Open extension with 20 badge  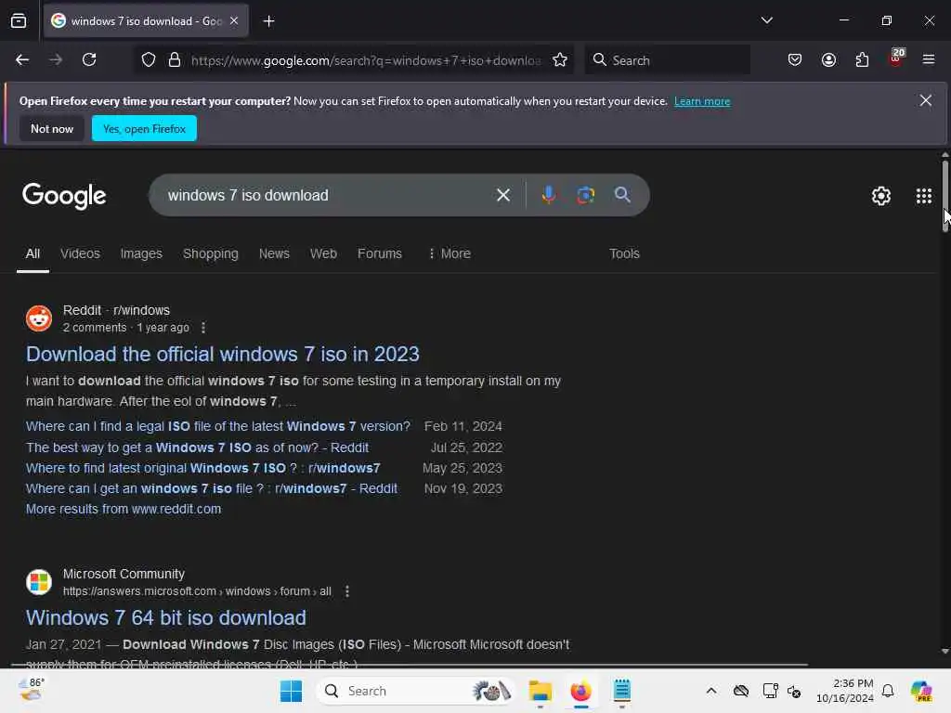[x=896, y=58]
